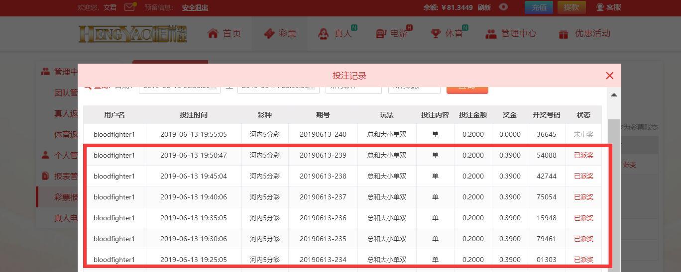Click 刷新 to refresh balance
Viewport: 681px width, 272px height.
pyautogui.click(x=484, y=7)
